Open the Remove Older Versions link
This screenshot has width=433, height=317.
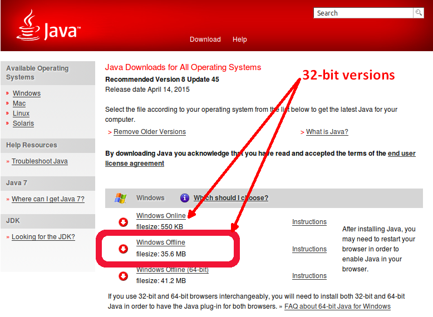point(150,132)
